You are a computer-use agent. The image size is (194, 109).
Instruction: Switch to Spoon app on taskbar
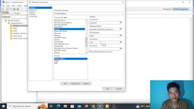(100, 106)
